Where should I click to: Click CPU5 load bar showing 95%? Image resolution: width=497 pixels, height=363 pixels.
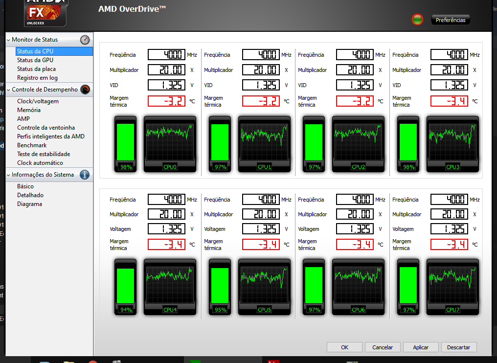pyautogui.click(x=220, y=287)
